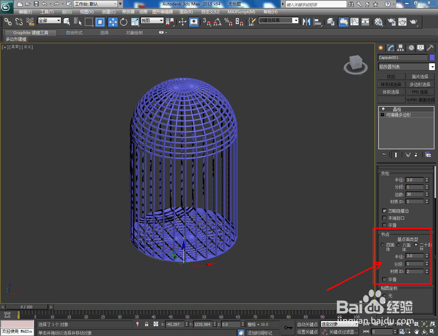Image resolution: width=438 pixels, height=336 pixels.
Task: Enable the 末端封口 checkbox
Action: point(384,218)
